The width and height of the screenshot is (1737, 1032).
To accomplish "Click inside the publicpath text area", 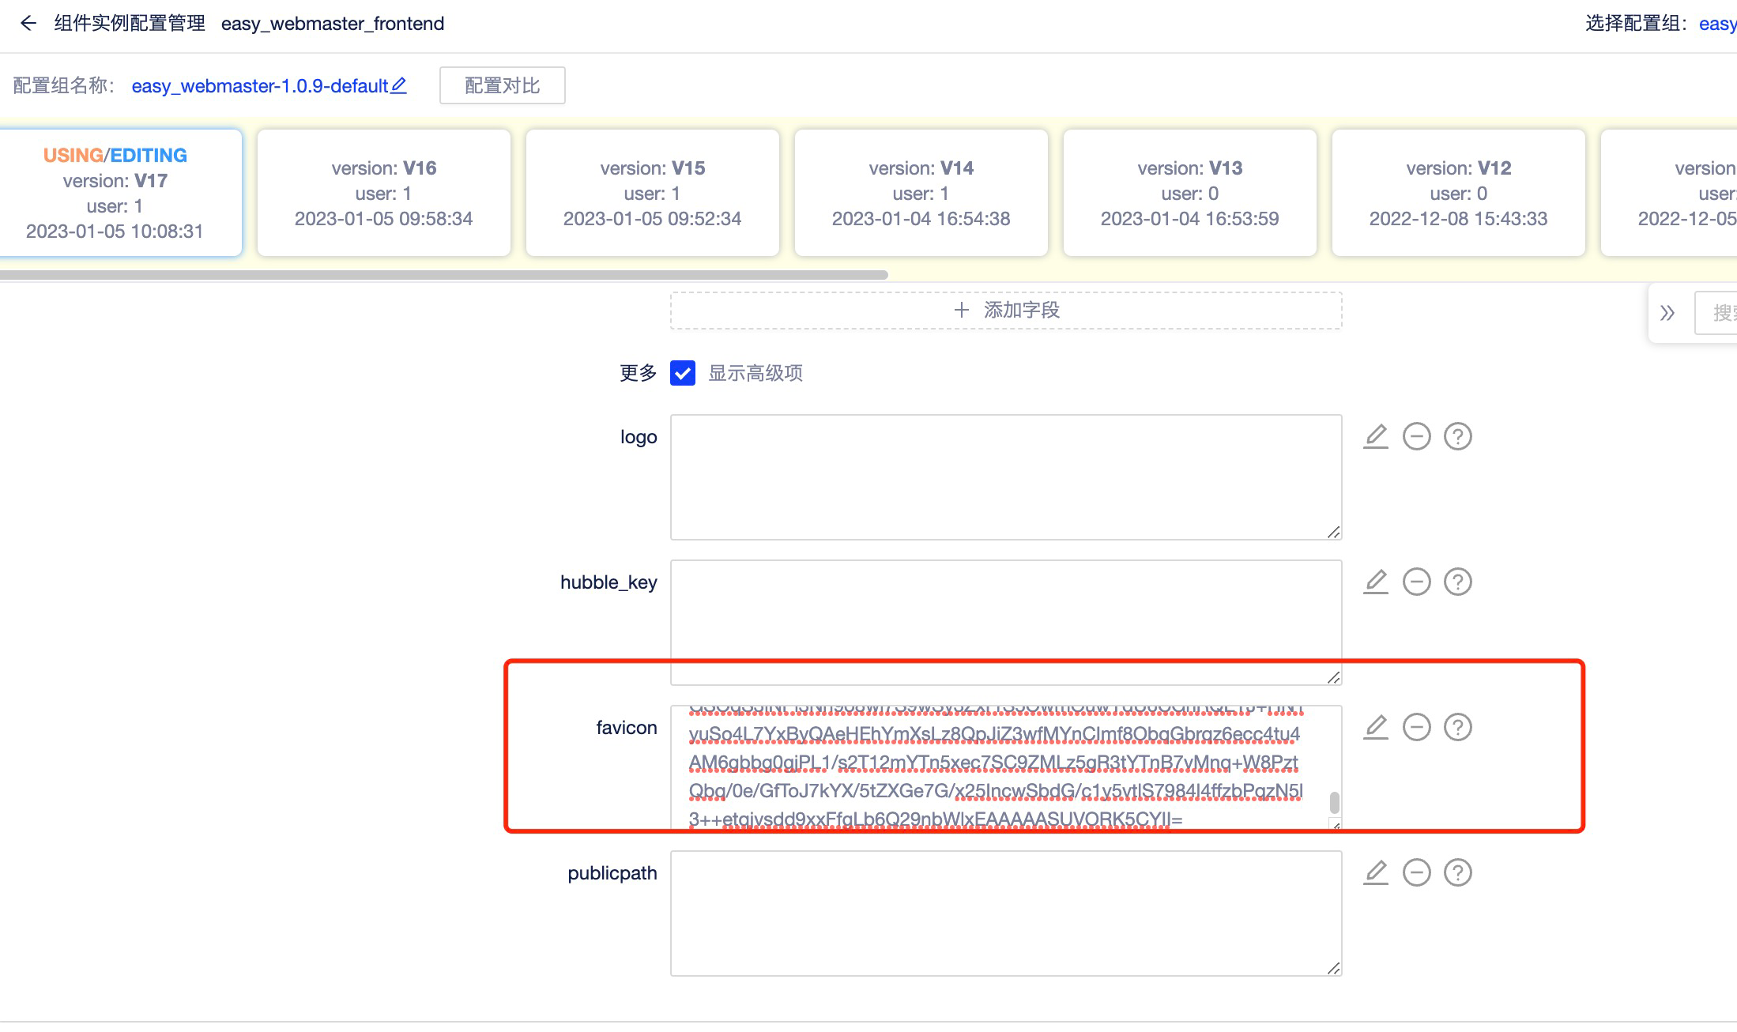I will coord(1004,913).
